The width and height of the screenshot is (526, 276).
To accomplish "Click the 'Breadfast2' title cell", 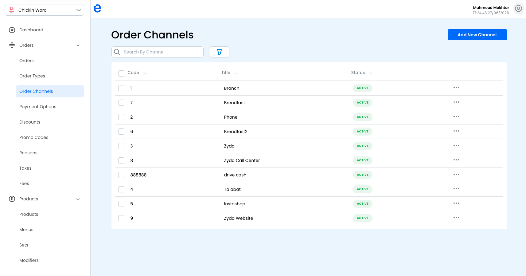I will (x=236, y=132).
